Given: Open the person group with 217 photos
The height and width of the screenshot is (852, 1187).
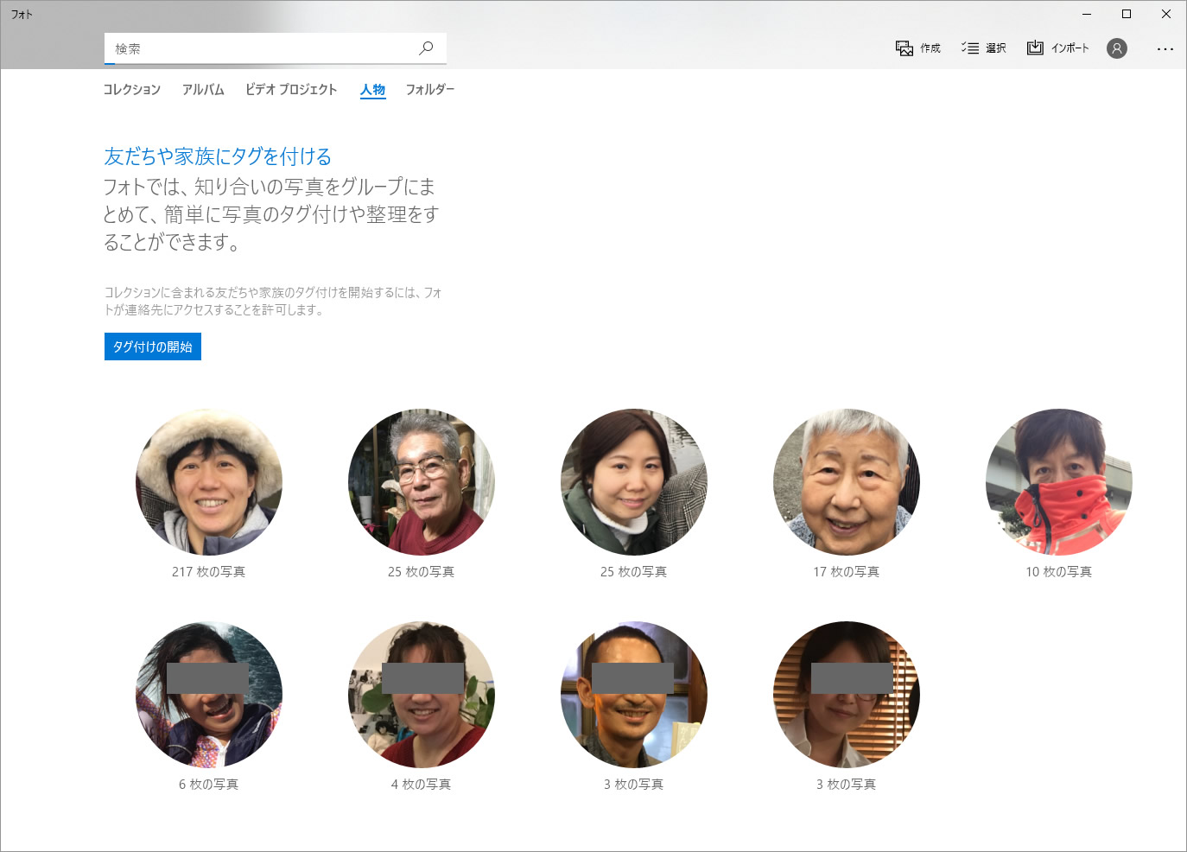Looking at the screenshot, I should click(209, 482).
